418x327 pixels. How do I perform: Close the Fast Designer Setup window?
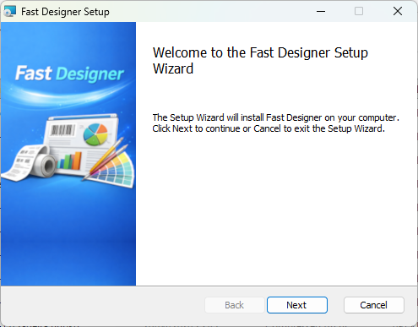pyautogui.click(x=398, y=11)
